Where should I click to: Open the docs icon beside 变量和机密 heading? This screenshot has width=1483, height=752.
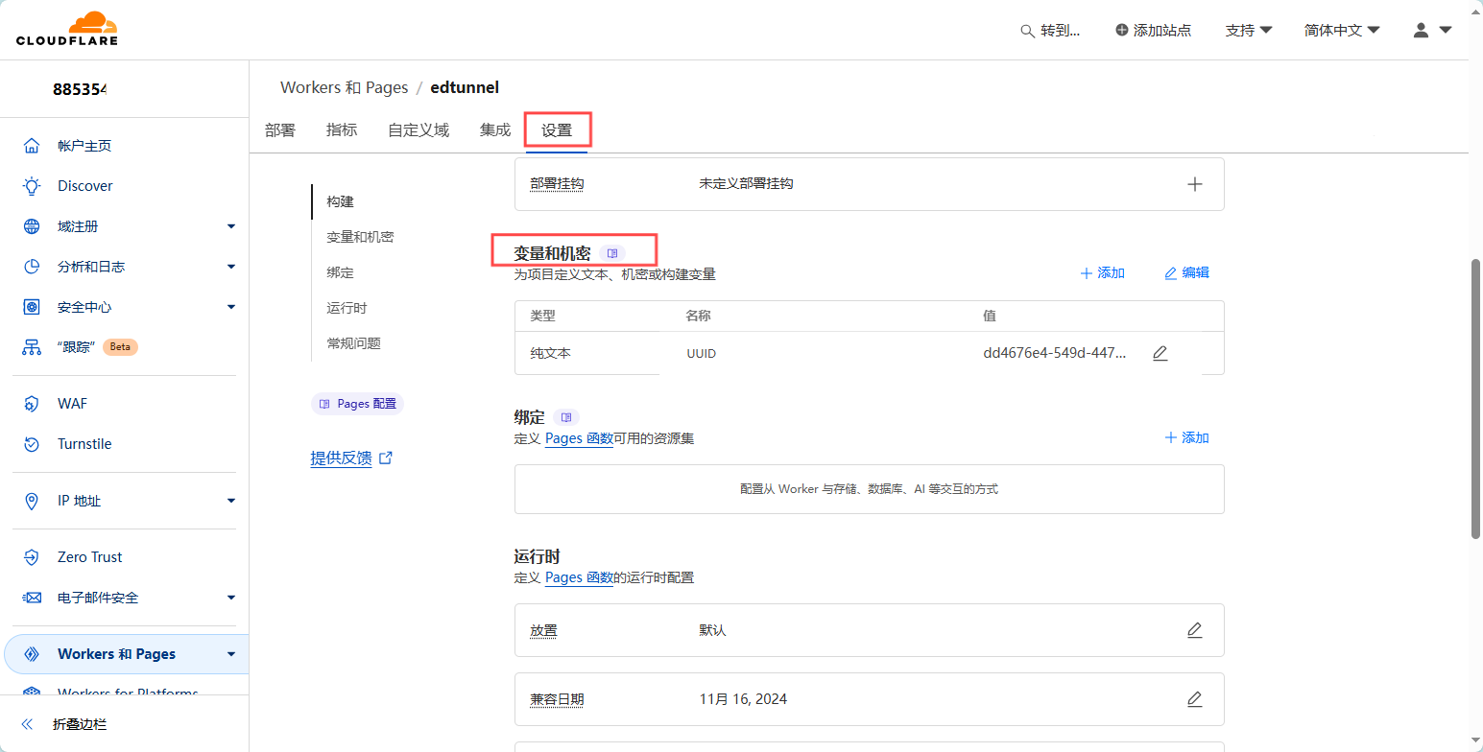coord(612,253)
